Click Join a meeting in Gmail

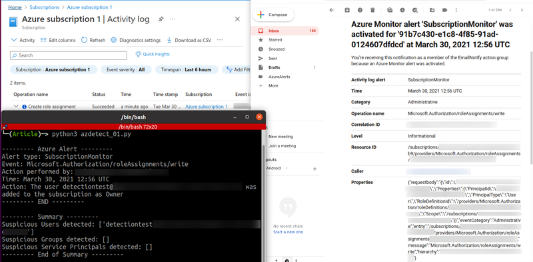pos(282,145)
